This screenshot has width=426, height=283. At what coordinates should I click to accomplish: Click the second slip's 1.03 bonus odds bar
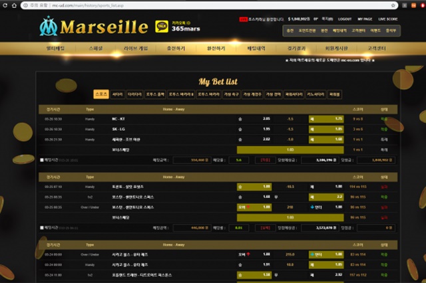[290, 217]
